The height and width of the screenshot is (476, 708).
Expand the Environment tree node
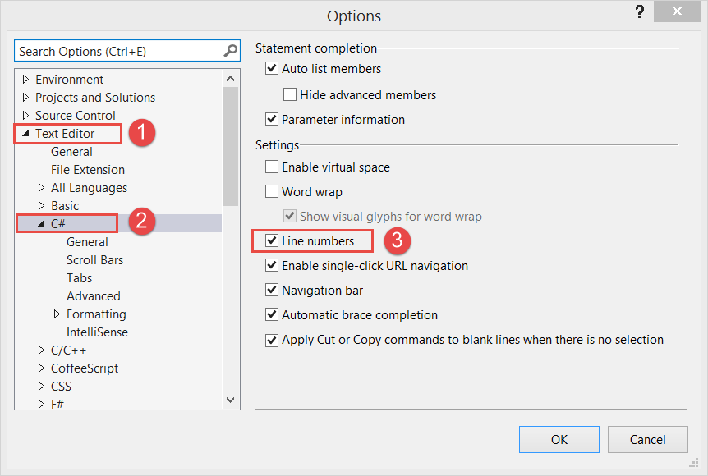click(x=25, y=80)
